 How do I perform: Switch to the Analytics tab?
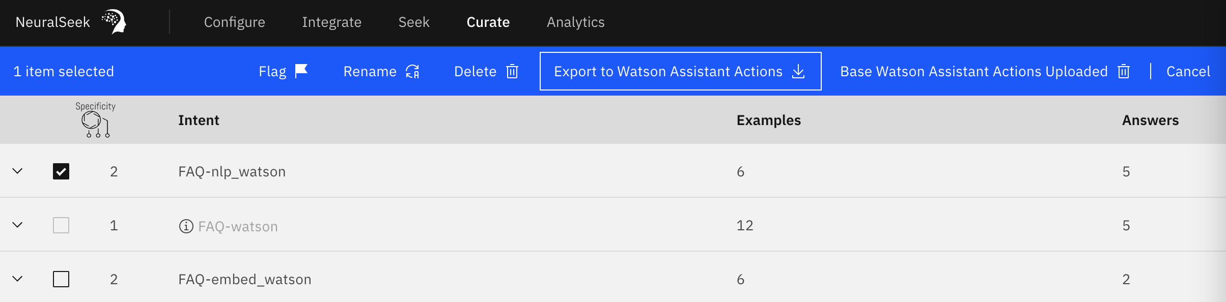576,22
